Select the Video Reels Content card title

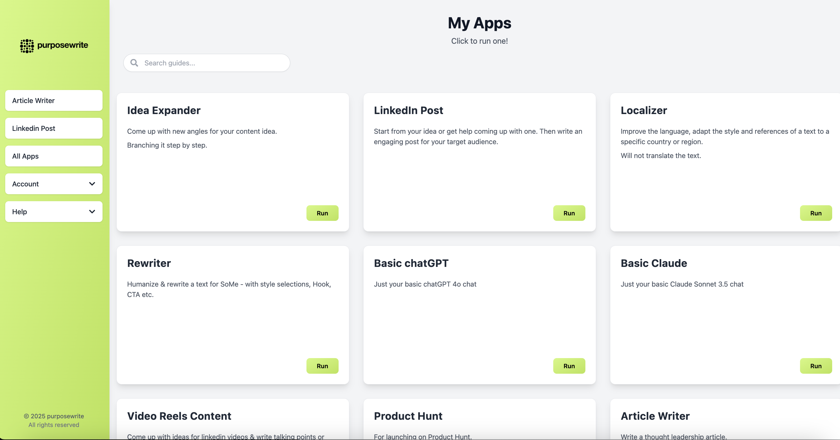point(179,416)
